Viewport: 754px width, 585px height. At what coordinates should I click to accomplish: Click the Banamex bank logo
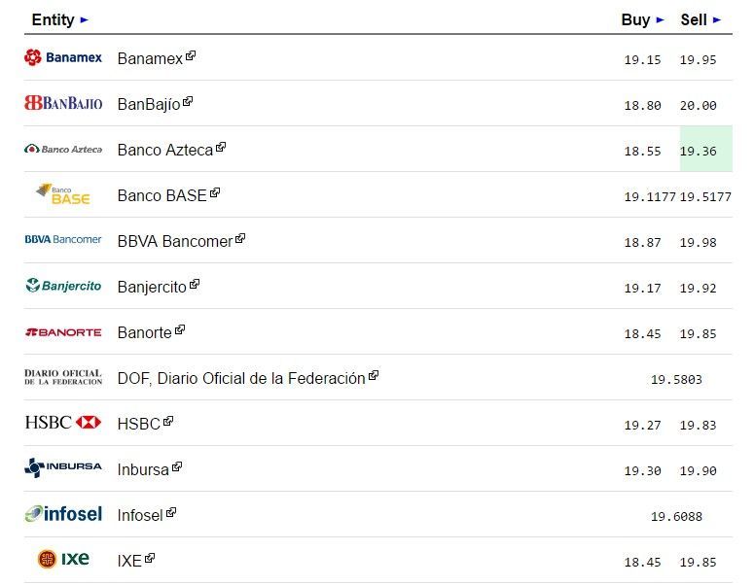coord(63,58)
